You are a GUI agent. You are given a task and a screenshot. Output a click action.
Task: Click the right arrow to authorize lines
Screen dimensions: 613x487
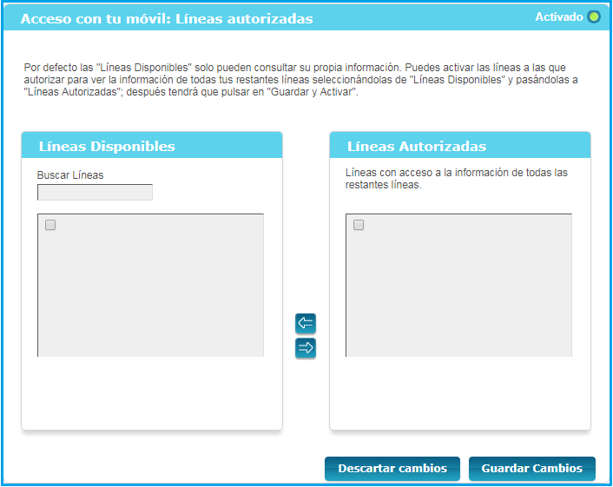coord(306,348)
